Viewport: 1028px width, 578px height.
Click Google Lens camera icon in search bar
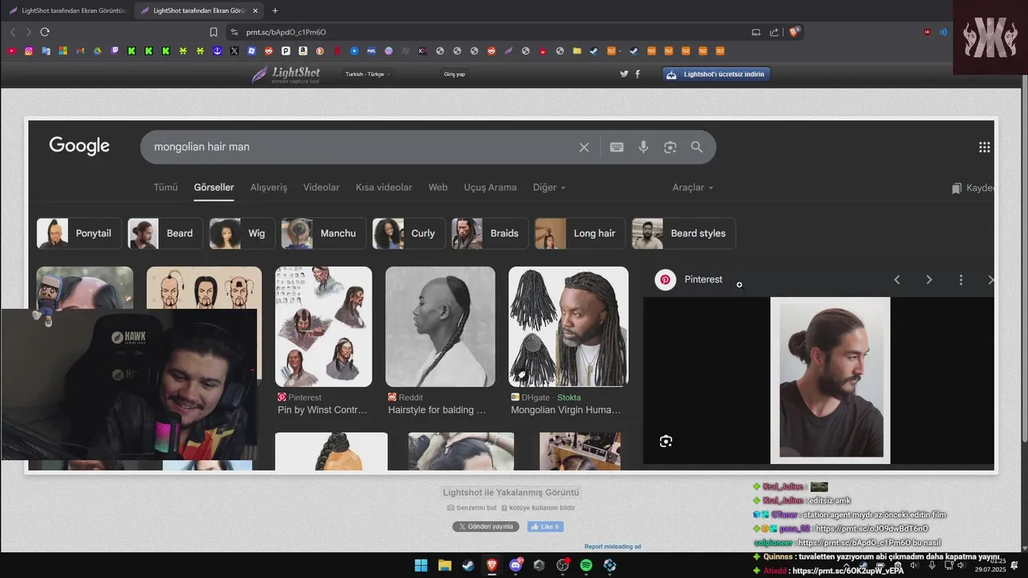670,147
